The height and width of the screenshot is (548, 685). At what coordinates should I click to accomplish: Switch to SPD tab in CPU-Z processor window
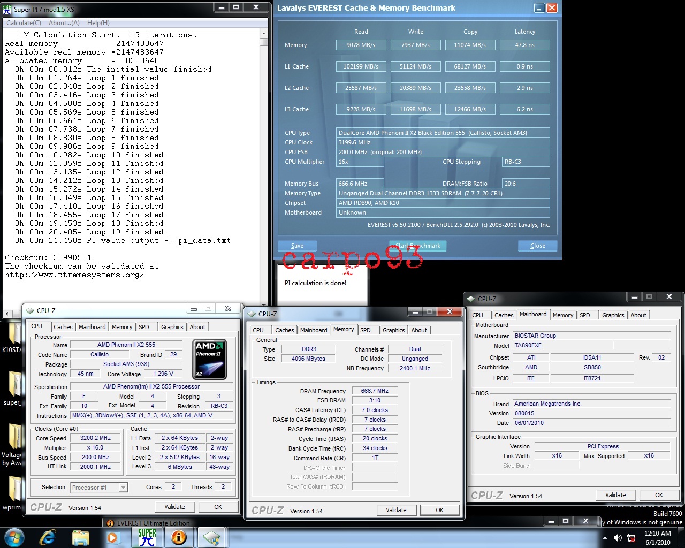pyautogui.click(x=144, y=327)
